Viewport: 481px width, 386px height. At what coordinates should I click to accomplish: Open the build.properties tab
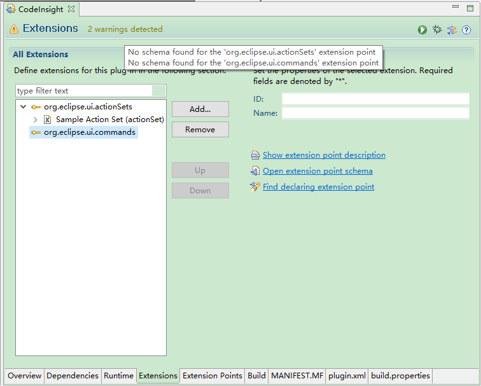tap(400, 376)
